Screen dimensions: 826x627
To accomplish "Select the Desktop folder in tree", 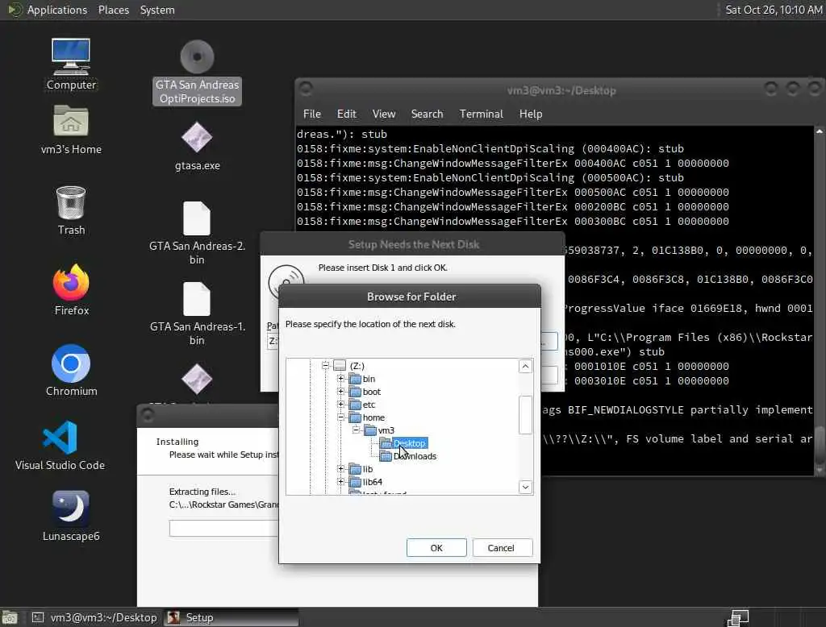I will tap(409, 443).
